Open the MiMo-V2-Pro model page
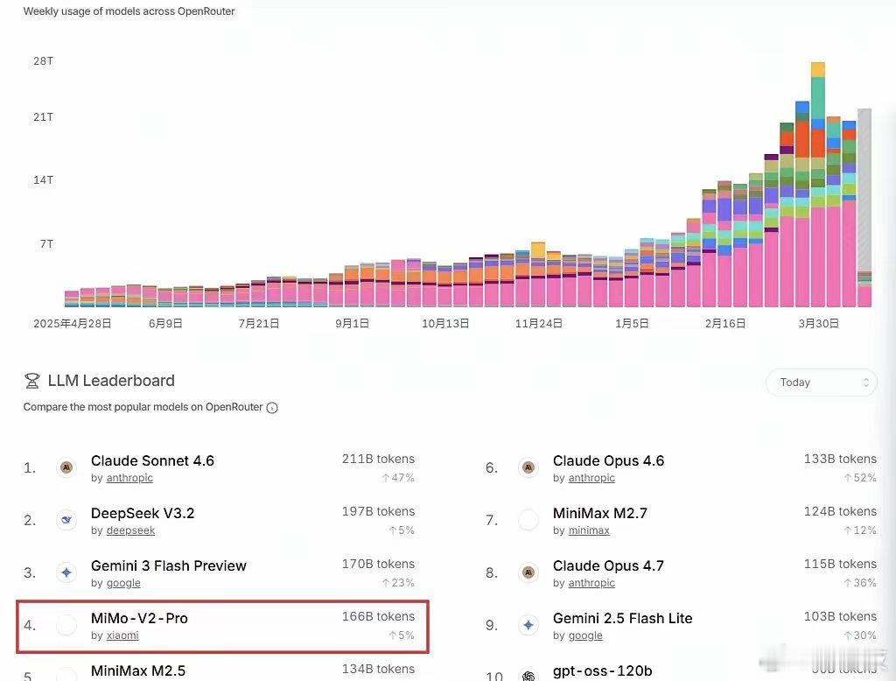Image resolution: width=896 pixels, height=681 pixels. [x=139, y=619]
